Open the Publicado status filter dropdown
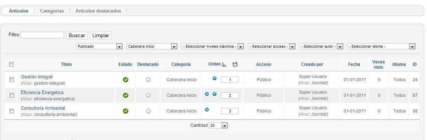The height and width of the screenshot is (140, 427). click(99, 47)
